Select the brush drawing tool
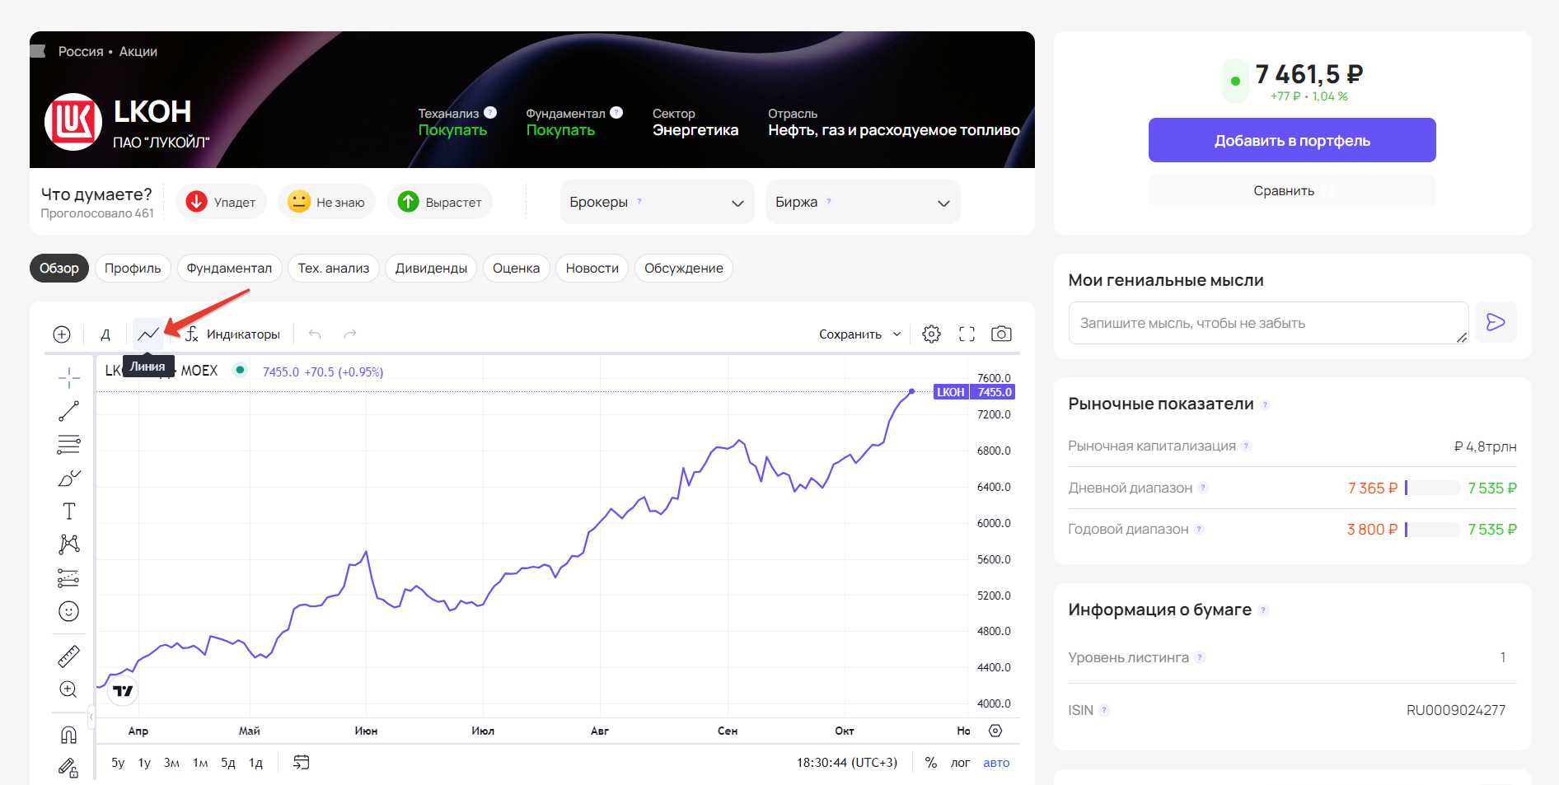The height and width of the screenshot is (785, 1559). click(69, 479)
